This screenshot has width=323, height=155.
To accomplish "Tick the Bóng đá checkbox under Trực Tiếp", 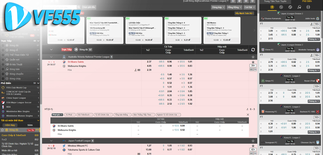I will pyautogui.click(x=3, y=45).
